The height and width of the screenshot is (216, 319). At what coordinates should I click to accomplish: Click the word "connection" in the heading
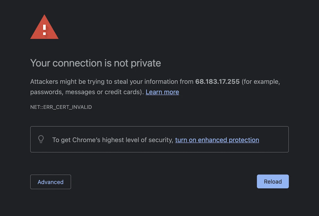77,63
